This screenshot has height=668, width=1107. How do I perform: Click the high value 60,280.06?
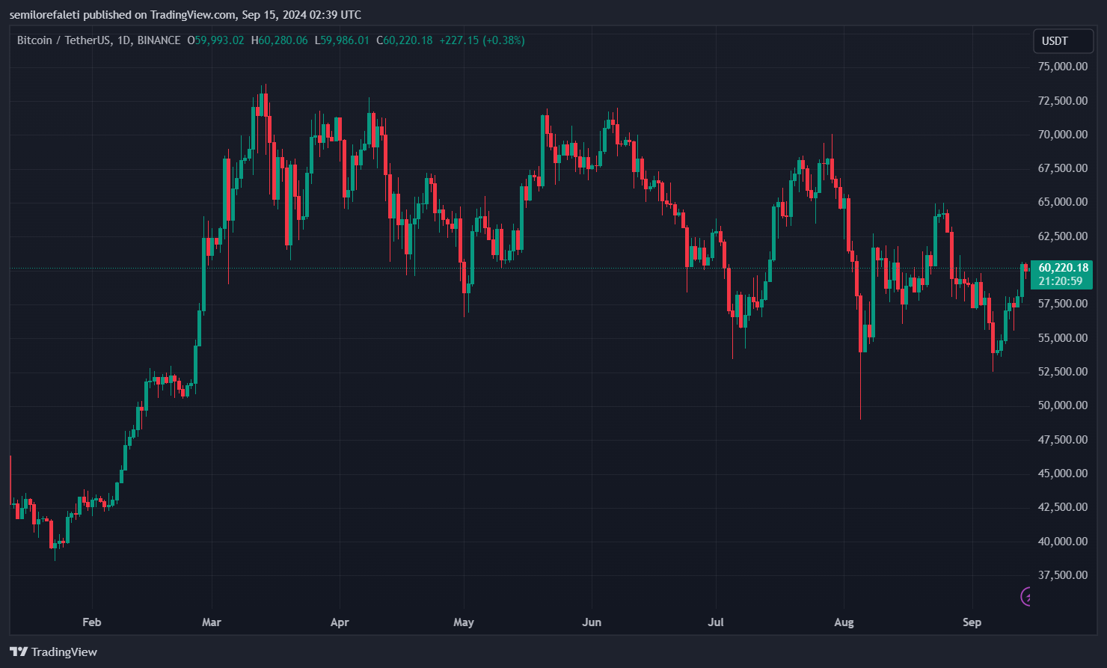click(283, 40)
